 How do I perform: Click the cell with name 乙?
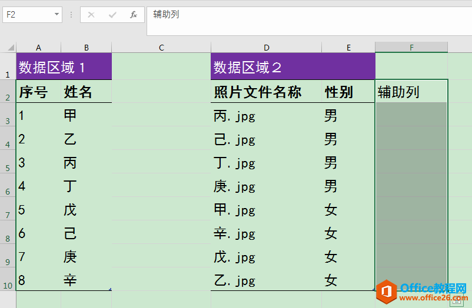click(x=87, y=138)
